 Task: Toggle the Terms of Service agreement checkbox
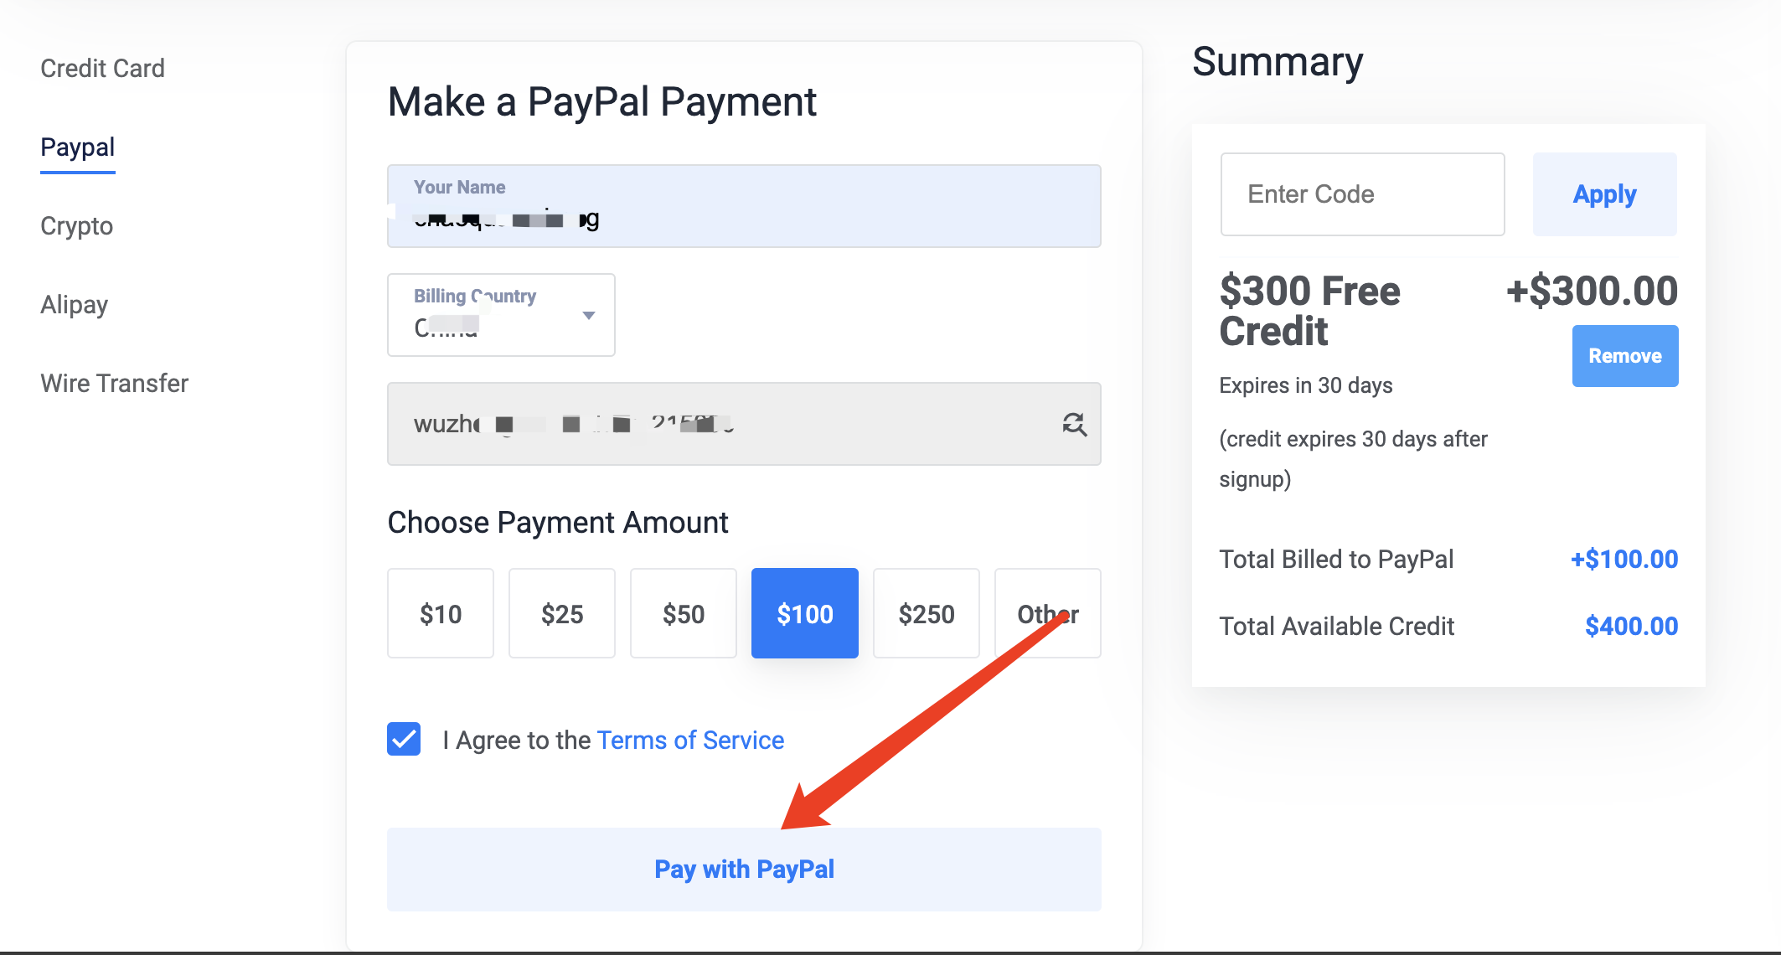(x=404, y=739)
